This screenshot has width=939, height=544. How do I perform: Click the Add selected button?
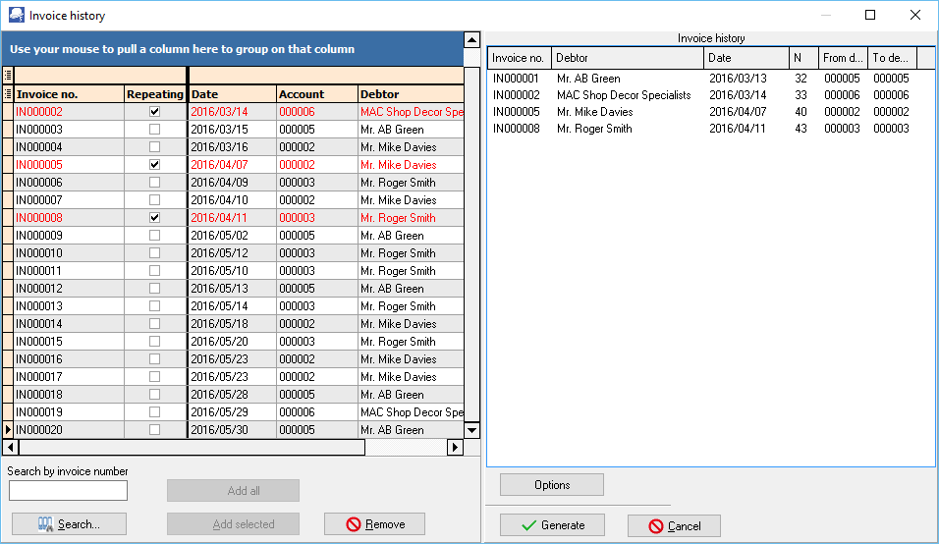click(233, 524)
